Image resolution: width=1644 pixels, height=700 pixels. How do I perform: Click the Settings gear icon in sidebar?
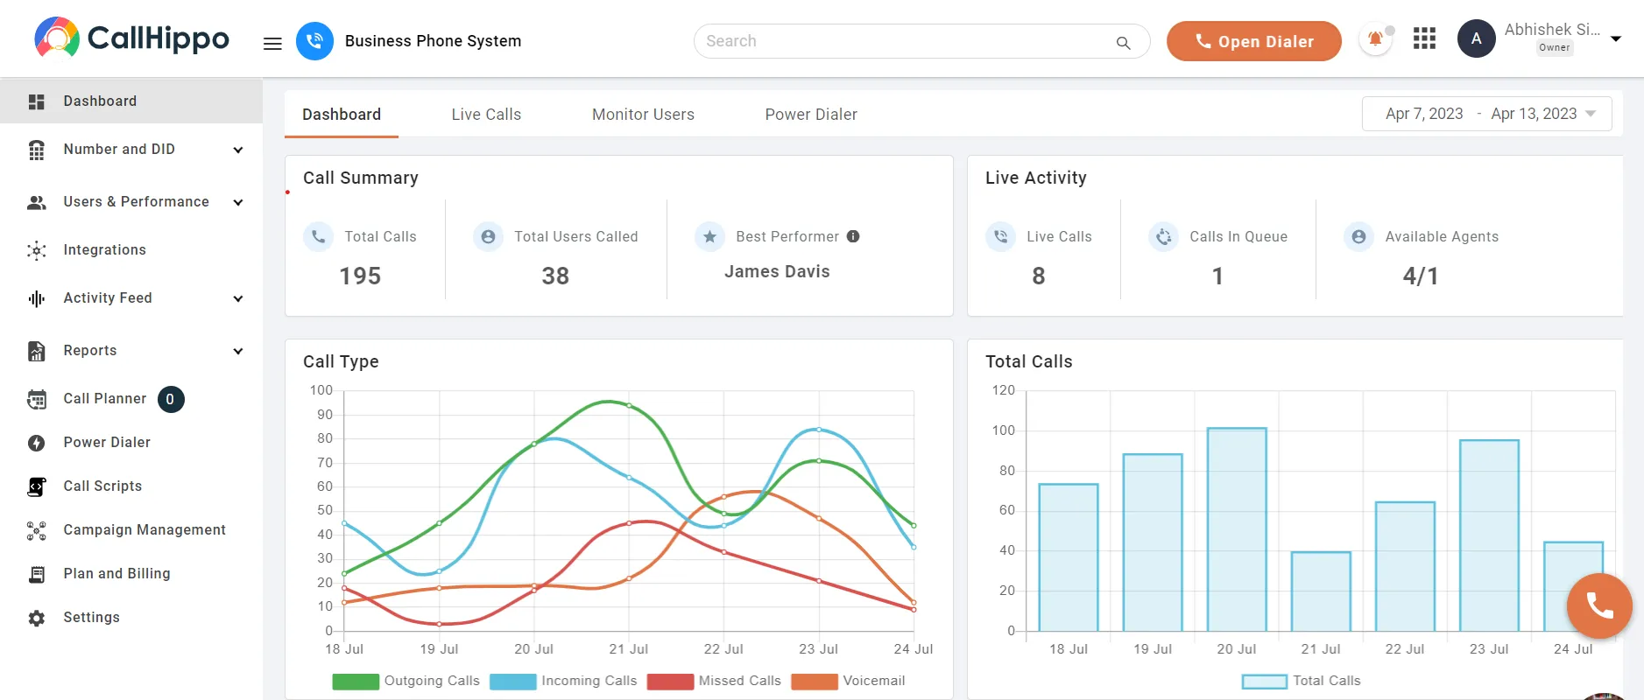tap(37, 618)
